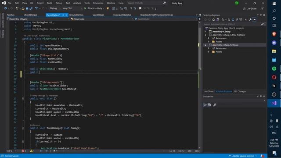The height and width of the screenshot is (158, 281).
Task: Click the Save file icon in toolbar
Action: [x=27, y=8]
